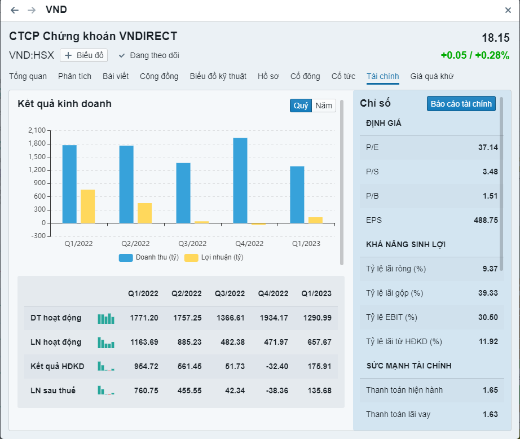The width and height of the screenshot is (520, 439).
Task: Click the P/S value 3.48
Action: [490, 172]
